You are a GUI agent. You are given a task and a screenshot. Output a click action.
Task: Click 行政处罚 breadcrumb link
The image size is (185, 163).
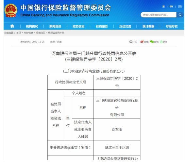[x=41, y=33]
